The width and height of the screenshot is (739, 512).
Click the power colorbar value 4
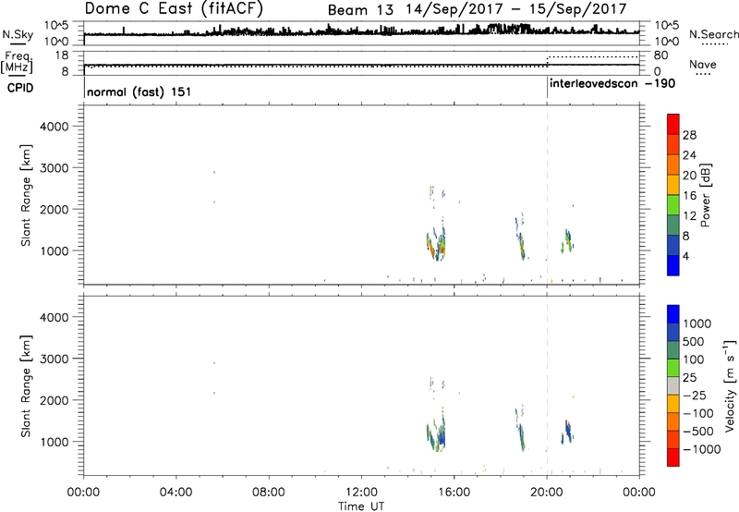coord(686,256)
